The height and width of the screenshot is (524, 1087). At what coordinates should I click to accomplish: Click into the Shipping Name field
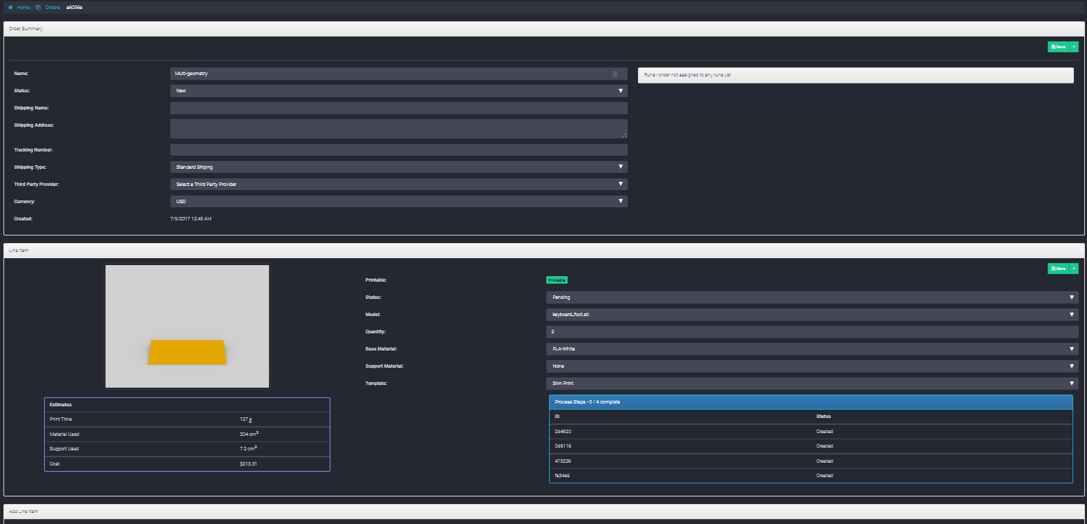[x=399, y=108]
